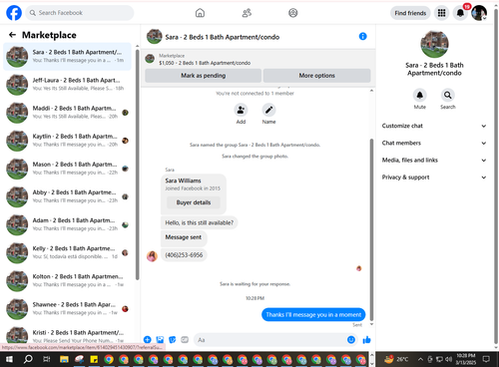Open conversation title Sara - 2 Beds header

223,37
